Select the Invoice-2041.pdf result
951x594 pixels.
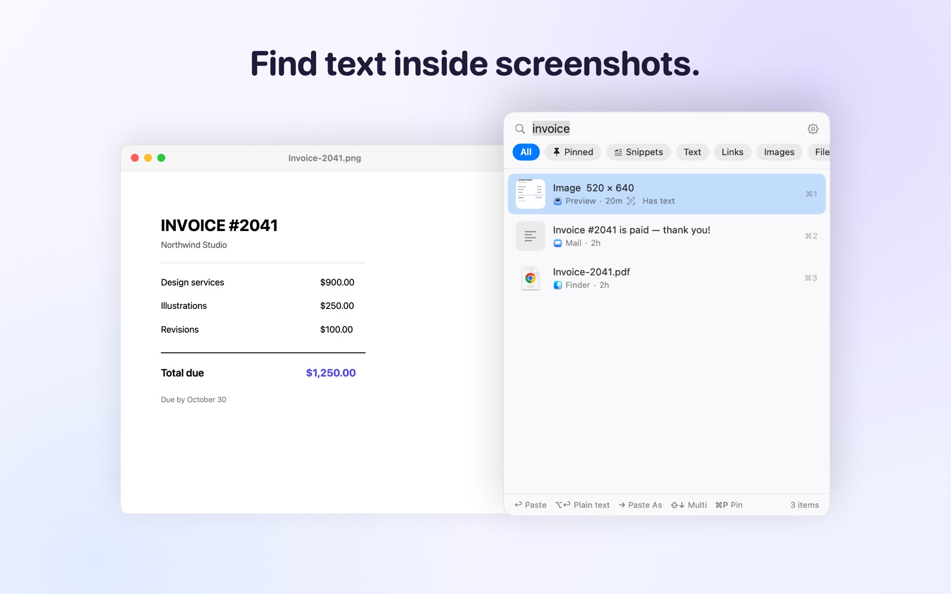click(x=666, y=278)
